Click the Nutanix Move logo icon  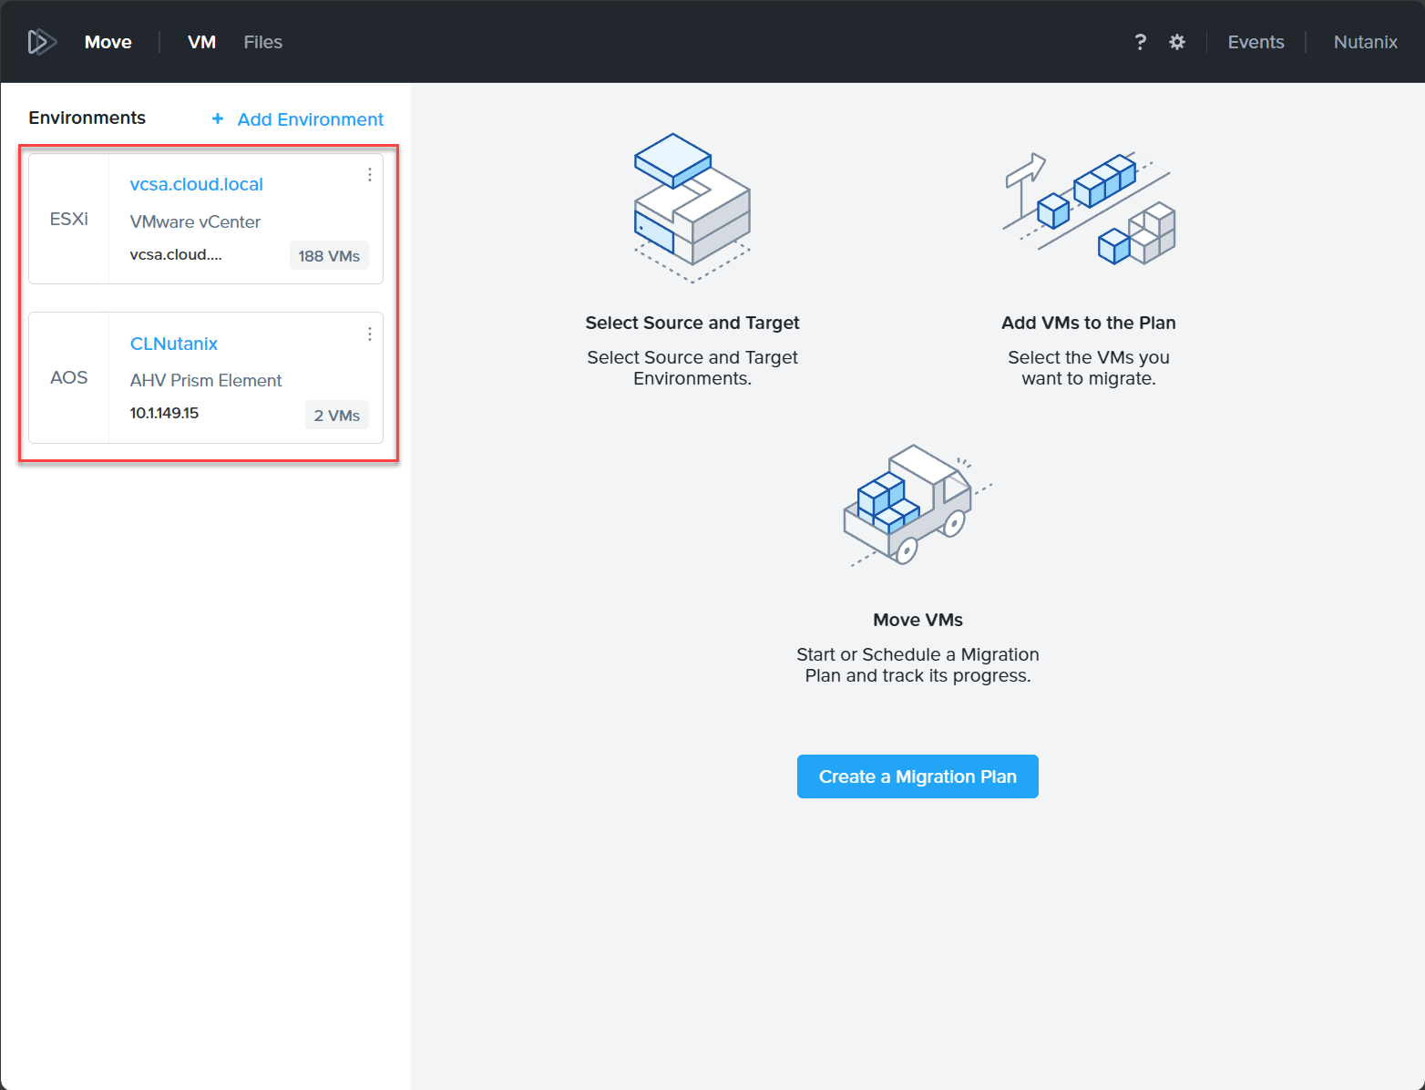[42, 42]
